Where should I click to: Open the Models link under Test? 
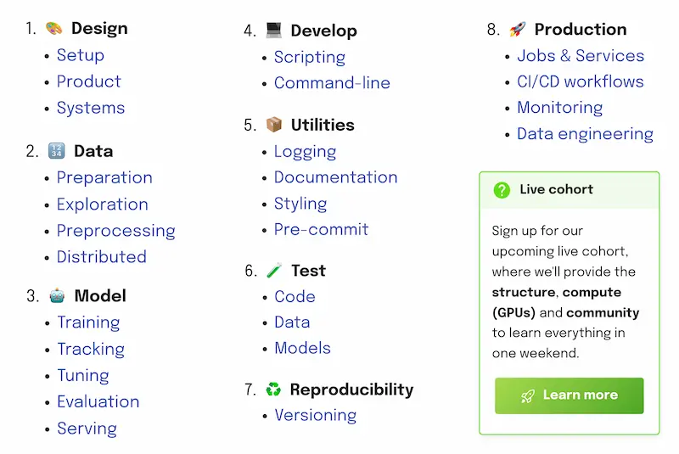(x=303, y=348)
